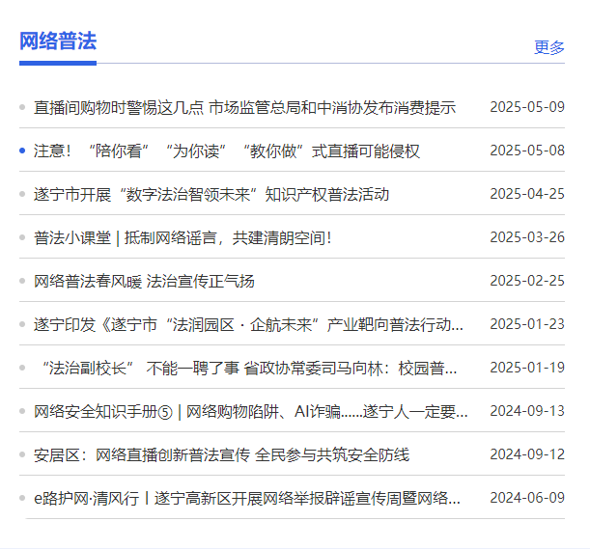The image size is (590, 549).
Task: Click the 更多 link
Action: 548,47
